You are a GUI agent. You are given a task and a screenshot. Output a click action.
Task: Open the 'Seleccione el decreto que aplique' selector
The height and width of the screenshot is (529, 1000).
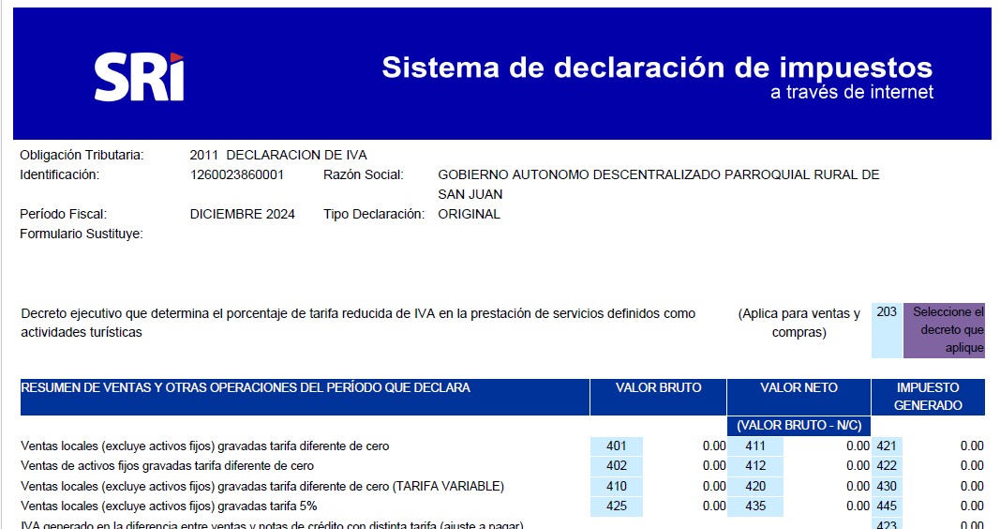(x=944, y=330)
